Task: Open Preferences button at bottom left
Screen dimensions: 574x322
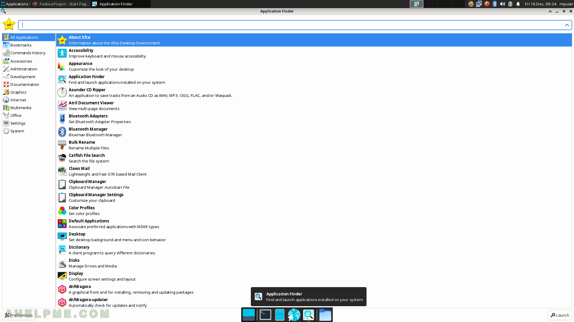Action: [19, 315]
